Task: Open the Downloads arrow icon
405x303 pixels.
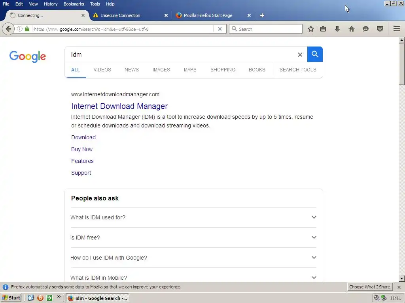Action: coord(337,29)
